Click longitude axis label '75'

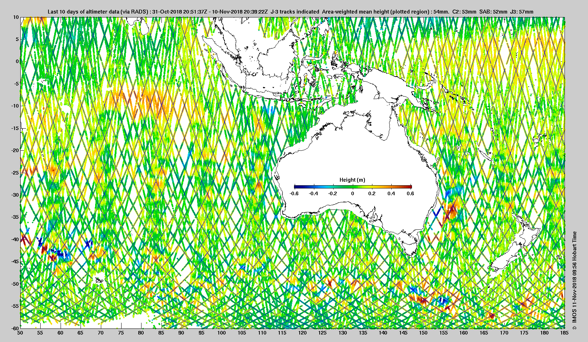(x=121, y=333)
